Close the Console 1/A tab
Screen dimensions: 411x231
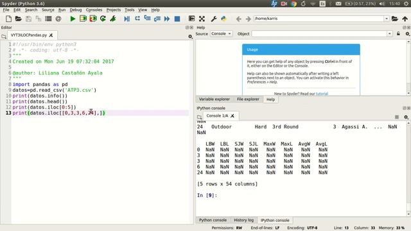click(x=232, y=116)
